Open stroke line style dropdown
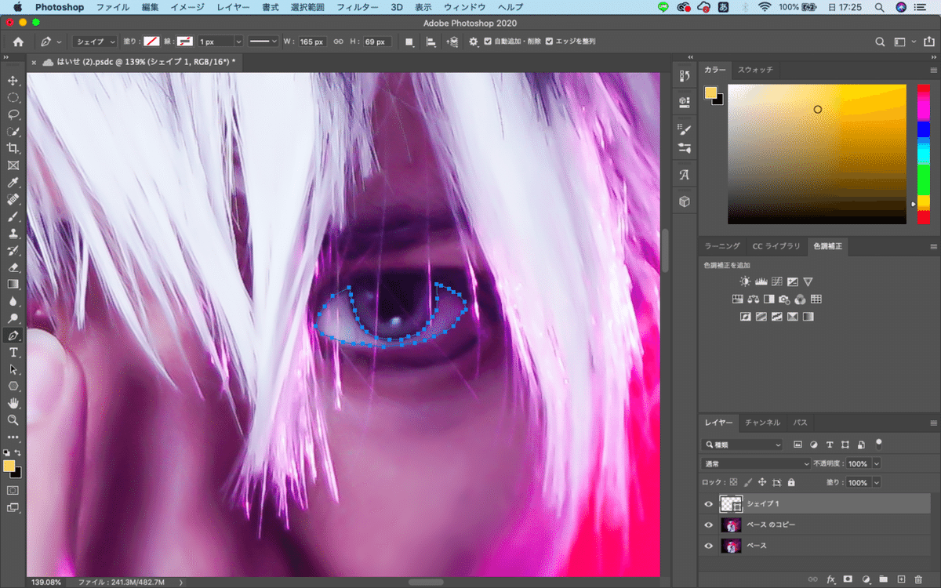This screenshot has width=941, height=588. point(263,42)
